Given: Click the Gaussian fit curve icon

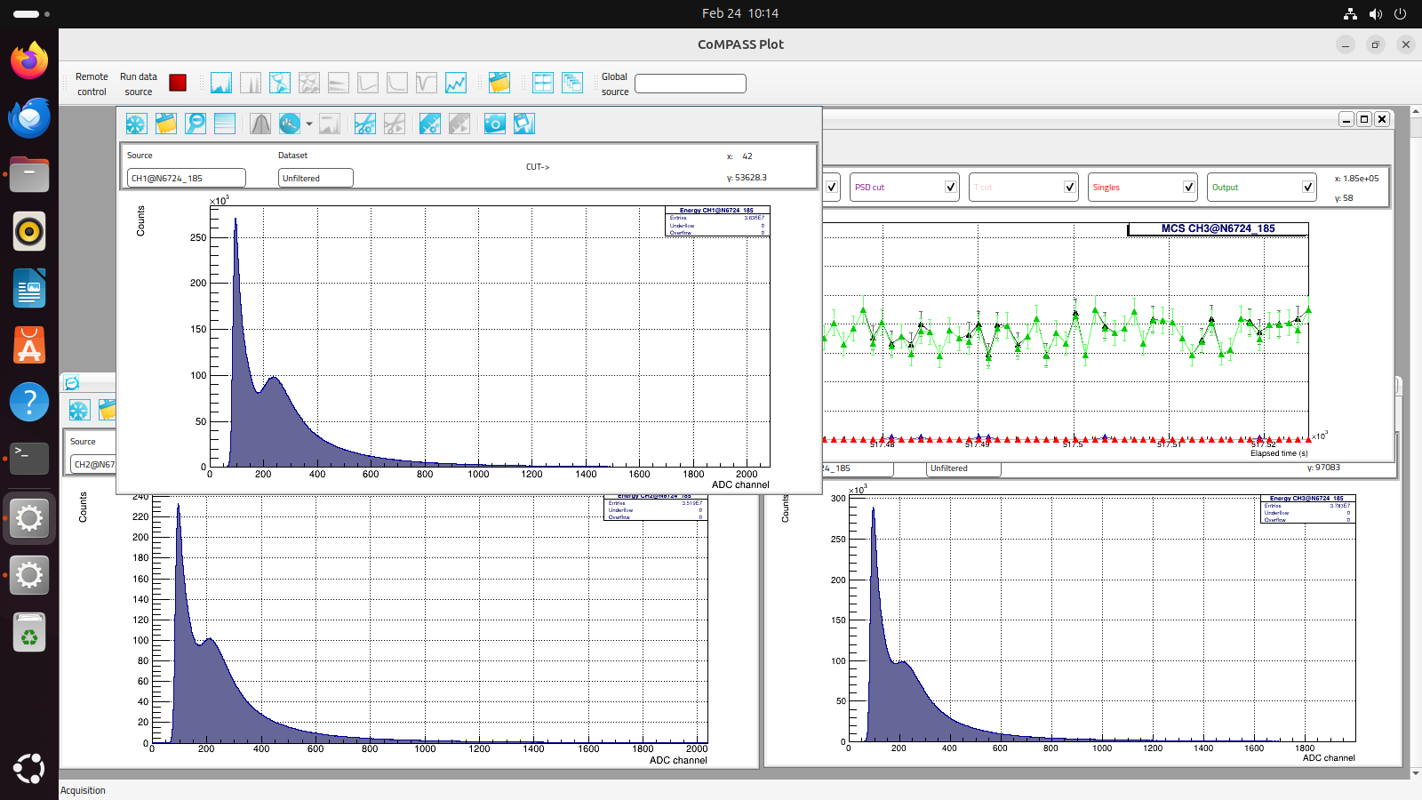Looking at the screenshot, I should click(x=260, y=124).
